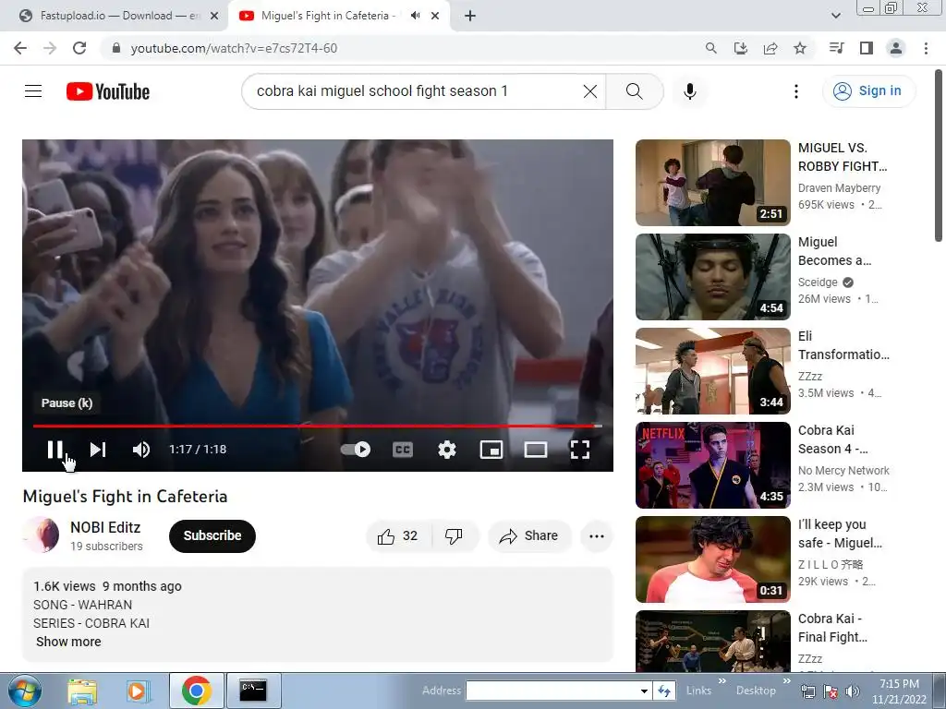This screenshot has height=709, width=946.
Task: Open Eli Transformation video title
Action: 843,345
